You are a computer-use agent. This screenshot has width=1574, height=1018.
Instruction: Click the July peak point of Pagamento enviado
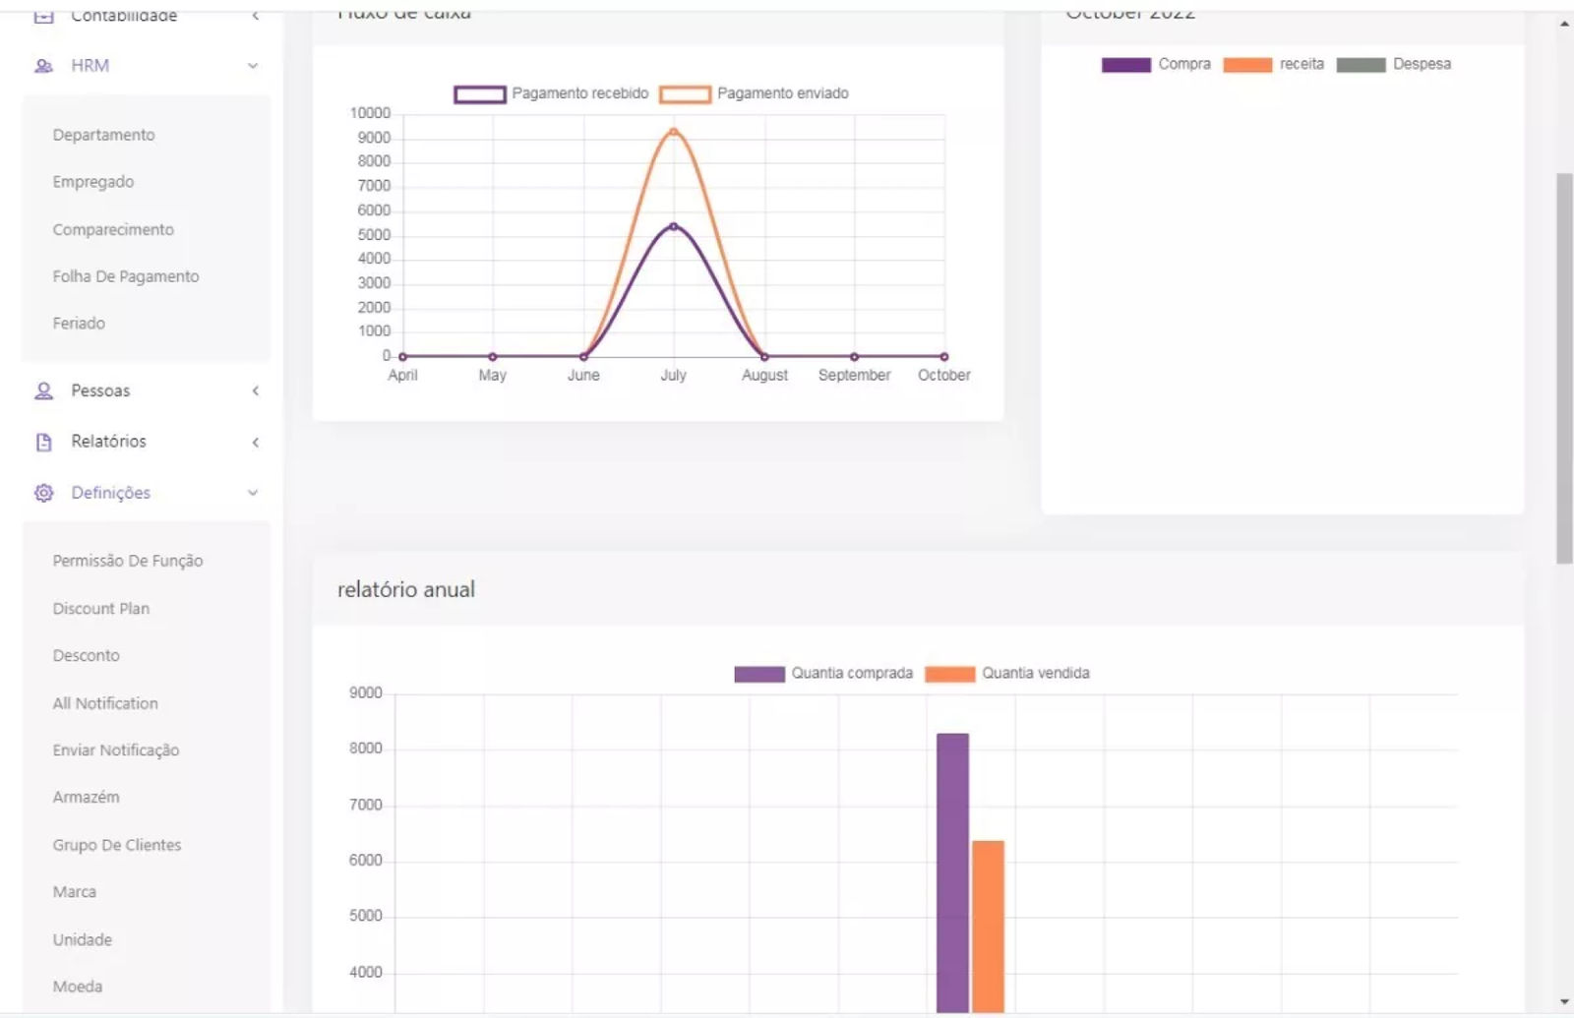click(674, 131)
